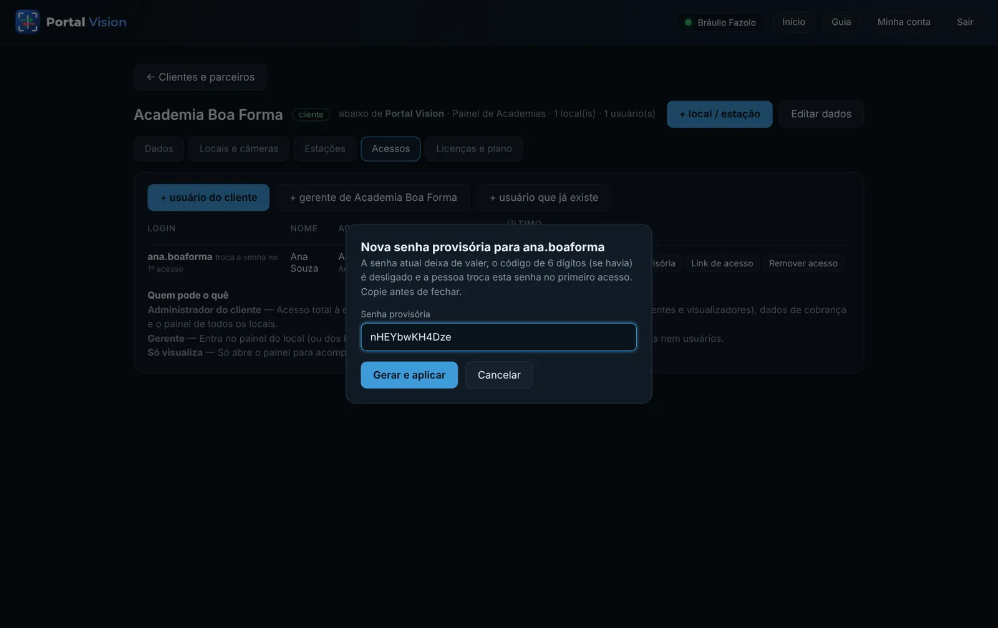Open the Licenças e plano tab

(474, 148)
